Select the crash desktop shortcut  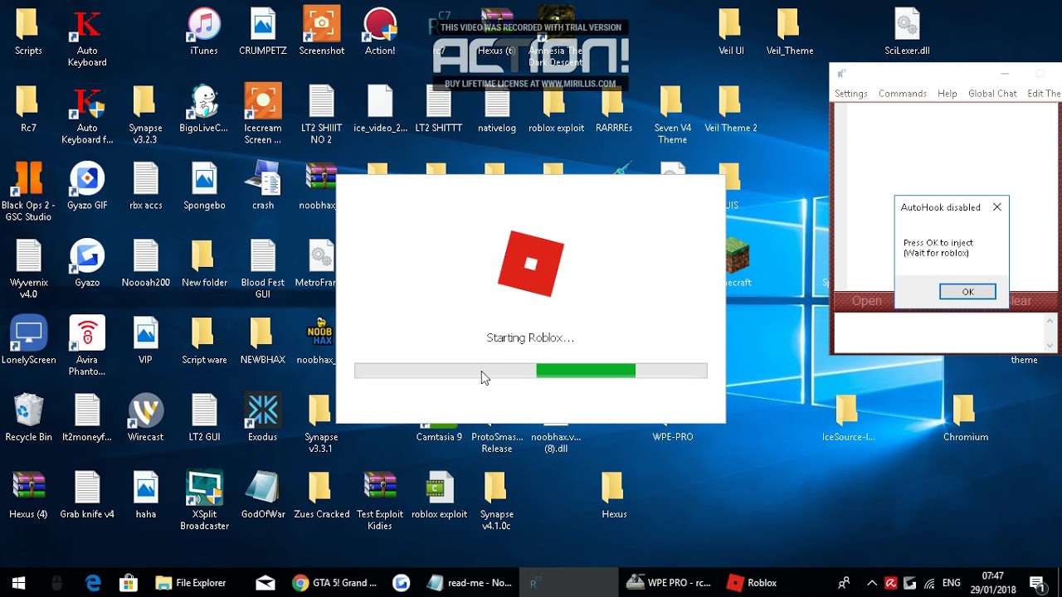point(262,186)
